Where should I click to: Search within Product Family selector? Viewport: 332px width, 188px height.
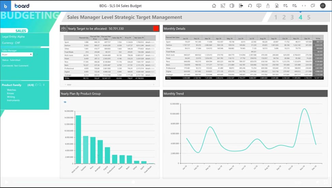(x=40, y=85)
